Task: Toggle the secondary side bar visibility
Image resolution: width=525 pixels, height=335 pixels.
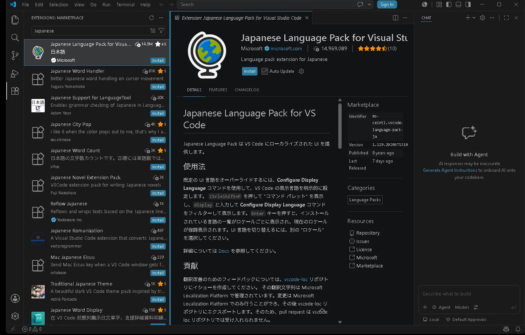Action: (468, 4)
